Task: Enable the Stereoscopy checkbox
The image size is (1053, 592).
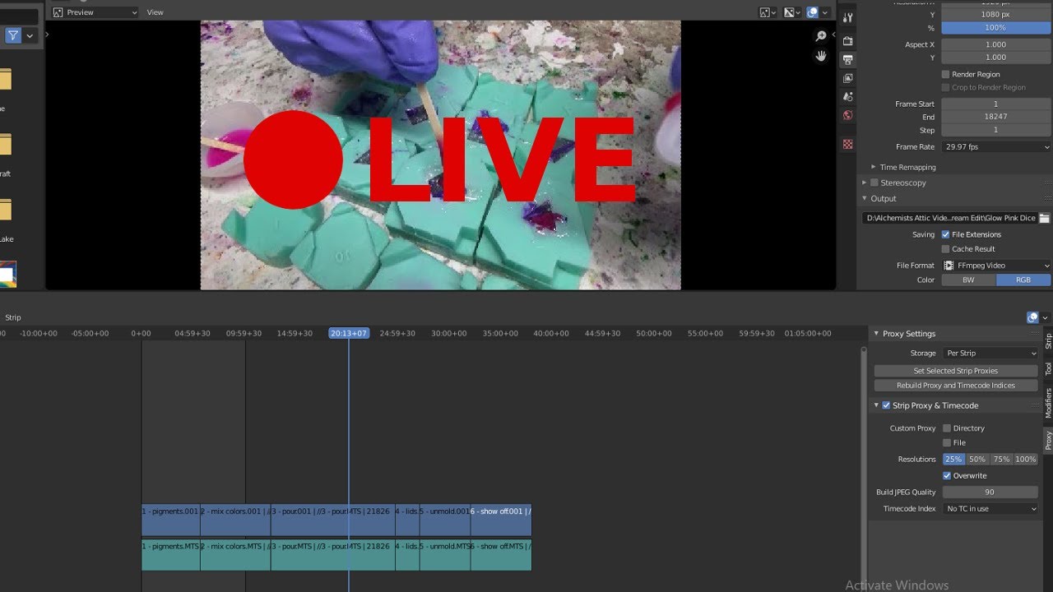Action: (874, 183)
